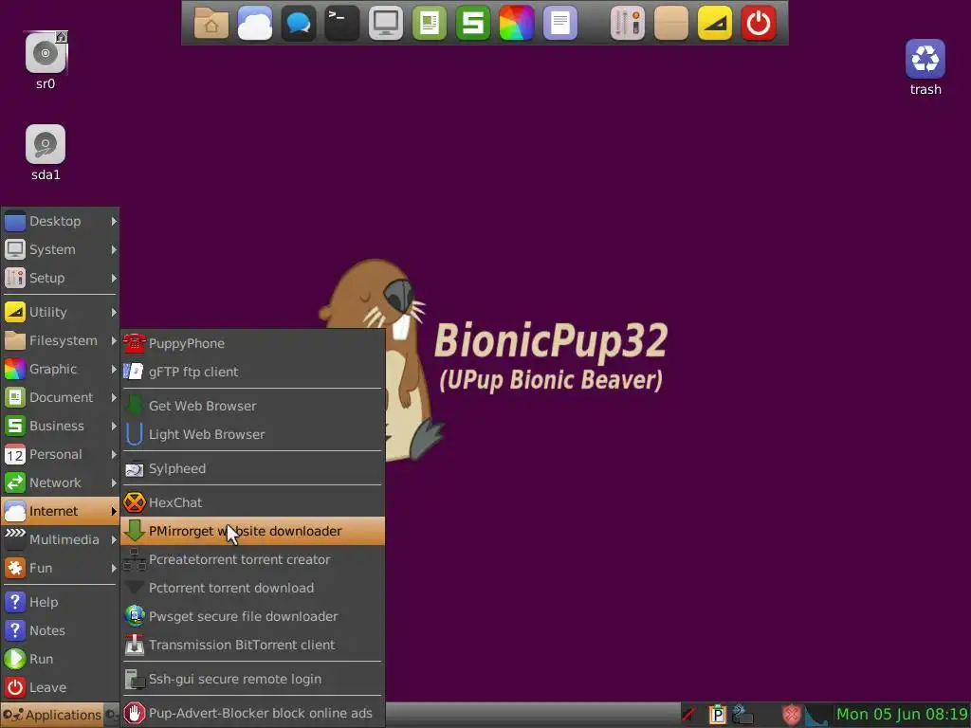Click the red power button in the dock
Screen dimensions: 971x728
point(759,23)
